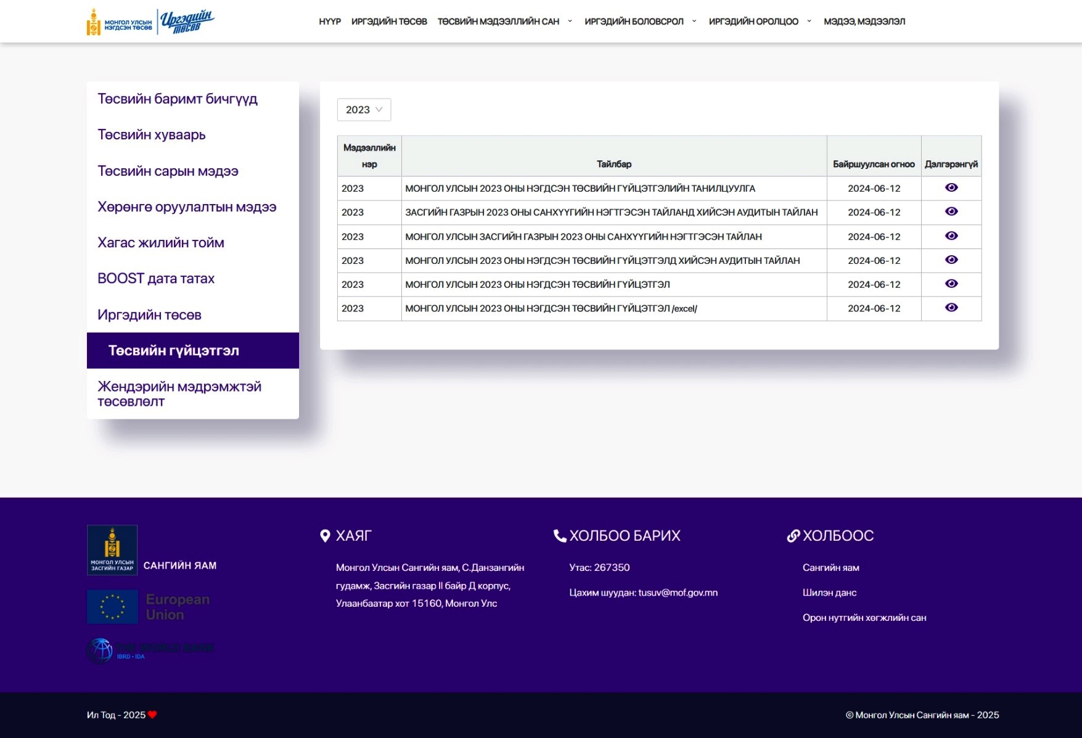The height and width of the screenshot is (738, 1082).
Task: Click the World Bank logo in footer
Action: (x=150, y=650)
